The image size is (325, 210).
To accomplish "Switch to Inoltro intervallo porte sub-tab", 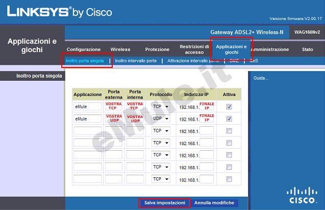I will pyautogui.click(x=136, y=61).
